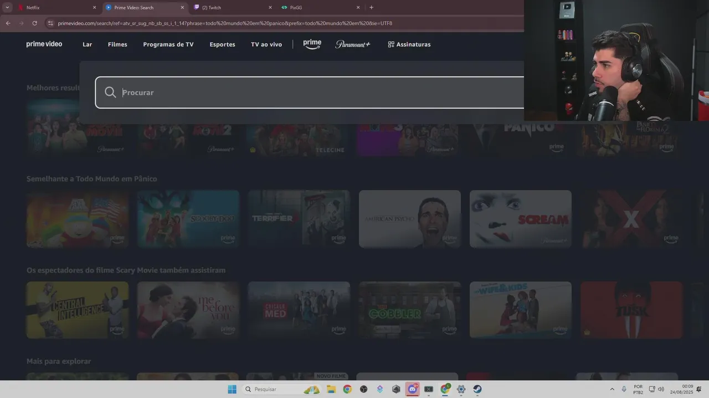Screen dimensions: 709x398
Task: Open the Scream movie thumbnail
Action: pyautogui.click(x=521, y=219)
